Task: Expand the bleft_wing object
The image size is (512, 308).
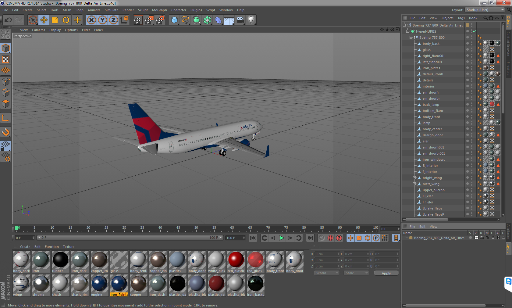Action: coord(414,184)
